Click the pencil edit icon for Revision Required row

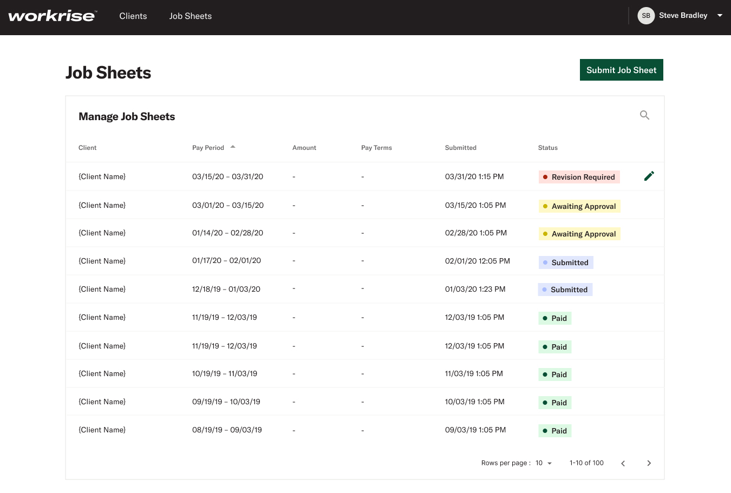(x=649, y=176)
